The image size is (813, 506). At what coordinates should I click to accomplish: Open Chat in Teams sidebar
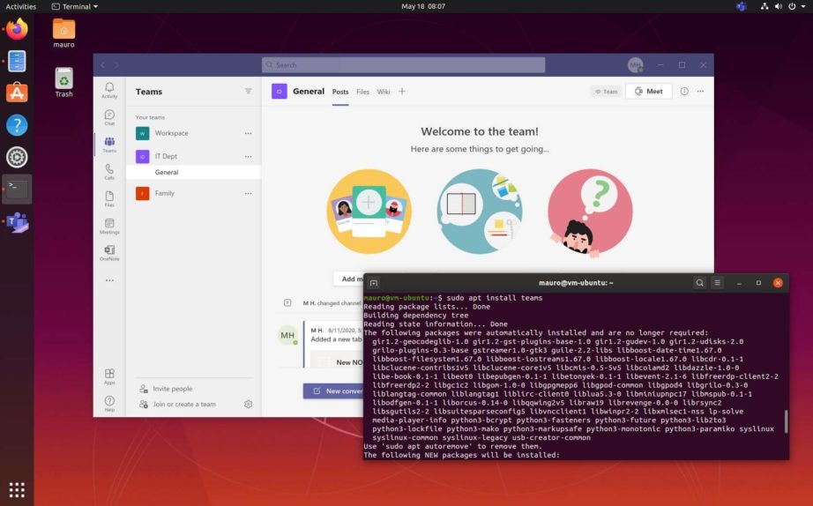coord(109,117)
